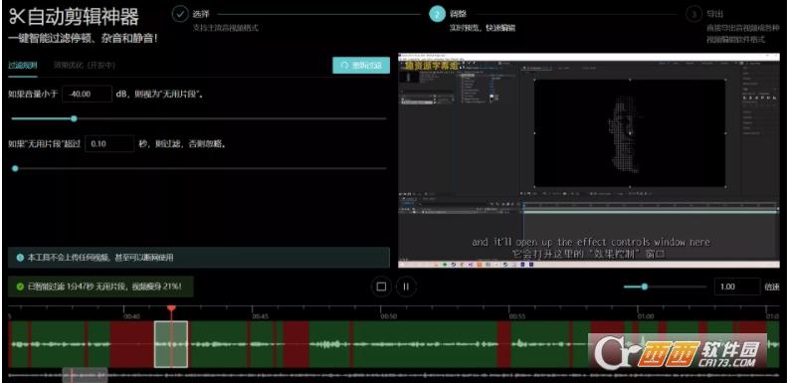The width and height of the screenshot is (787, 383).
Task: Switch to the 过滤规则 tab
Action: [x=23, y=66]
